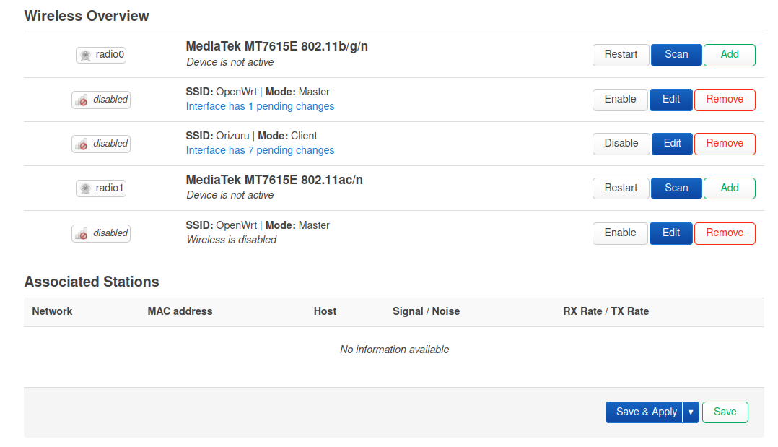Screen dimensions: 778x447
Task: Enable the radio0 OpenWrt Master network
Action: click(620, 100)
